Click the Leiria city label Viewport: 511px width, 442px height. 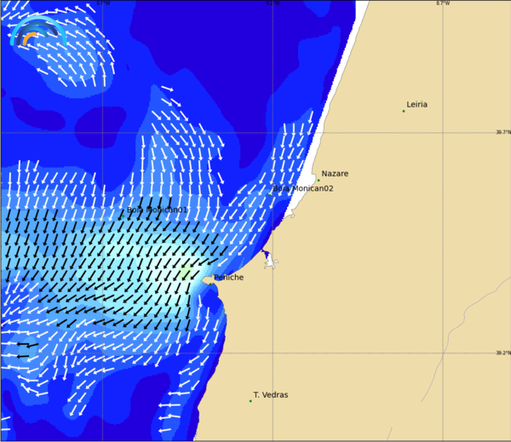417,105
